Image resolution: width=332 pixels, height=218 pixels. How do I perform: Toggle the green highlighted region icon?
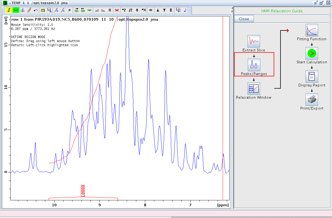tap(16, 10)
